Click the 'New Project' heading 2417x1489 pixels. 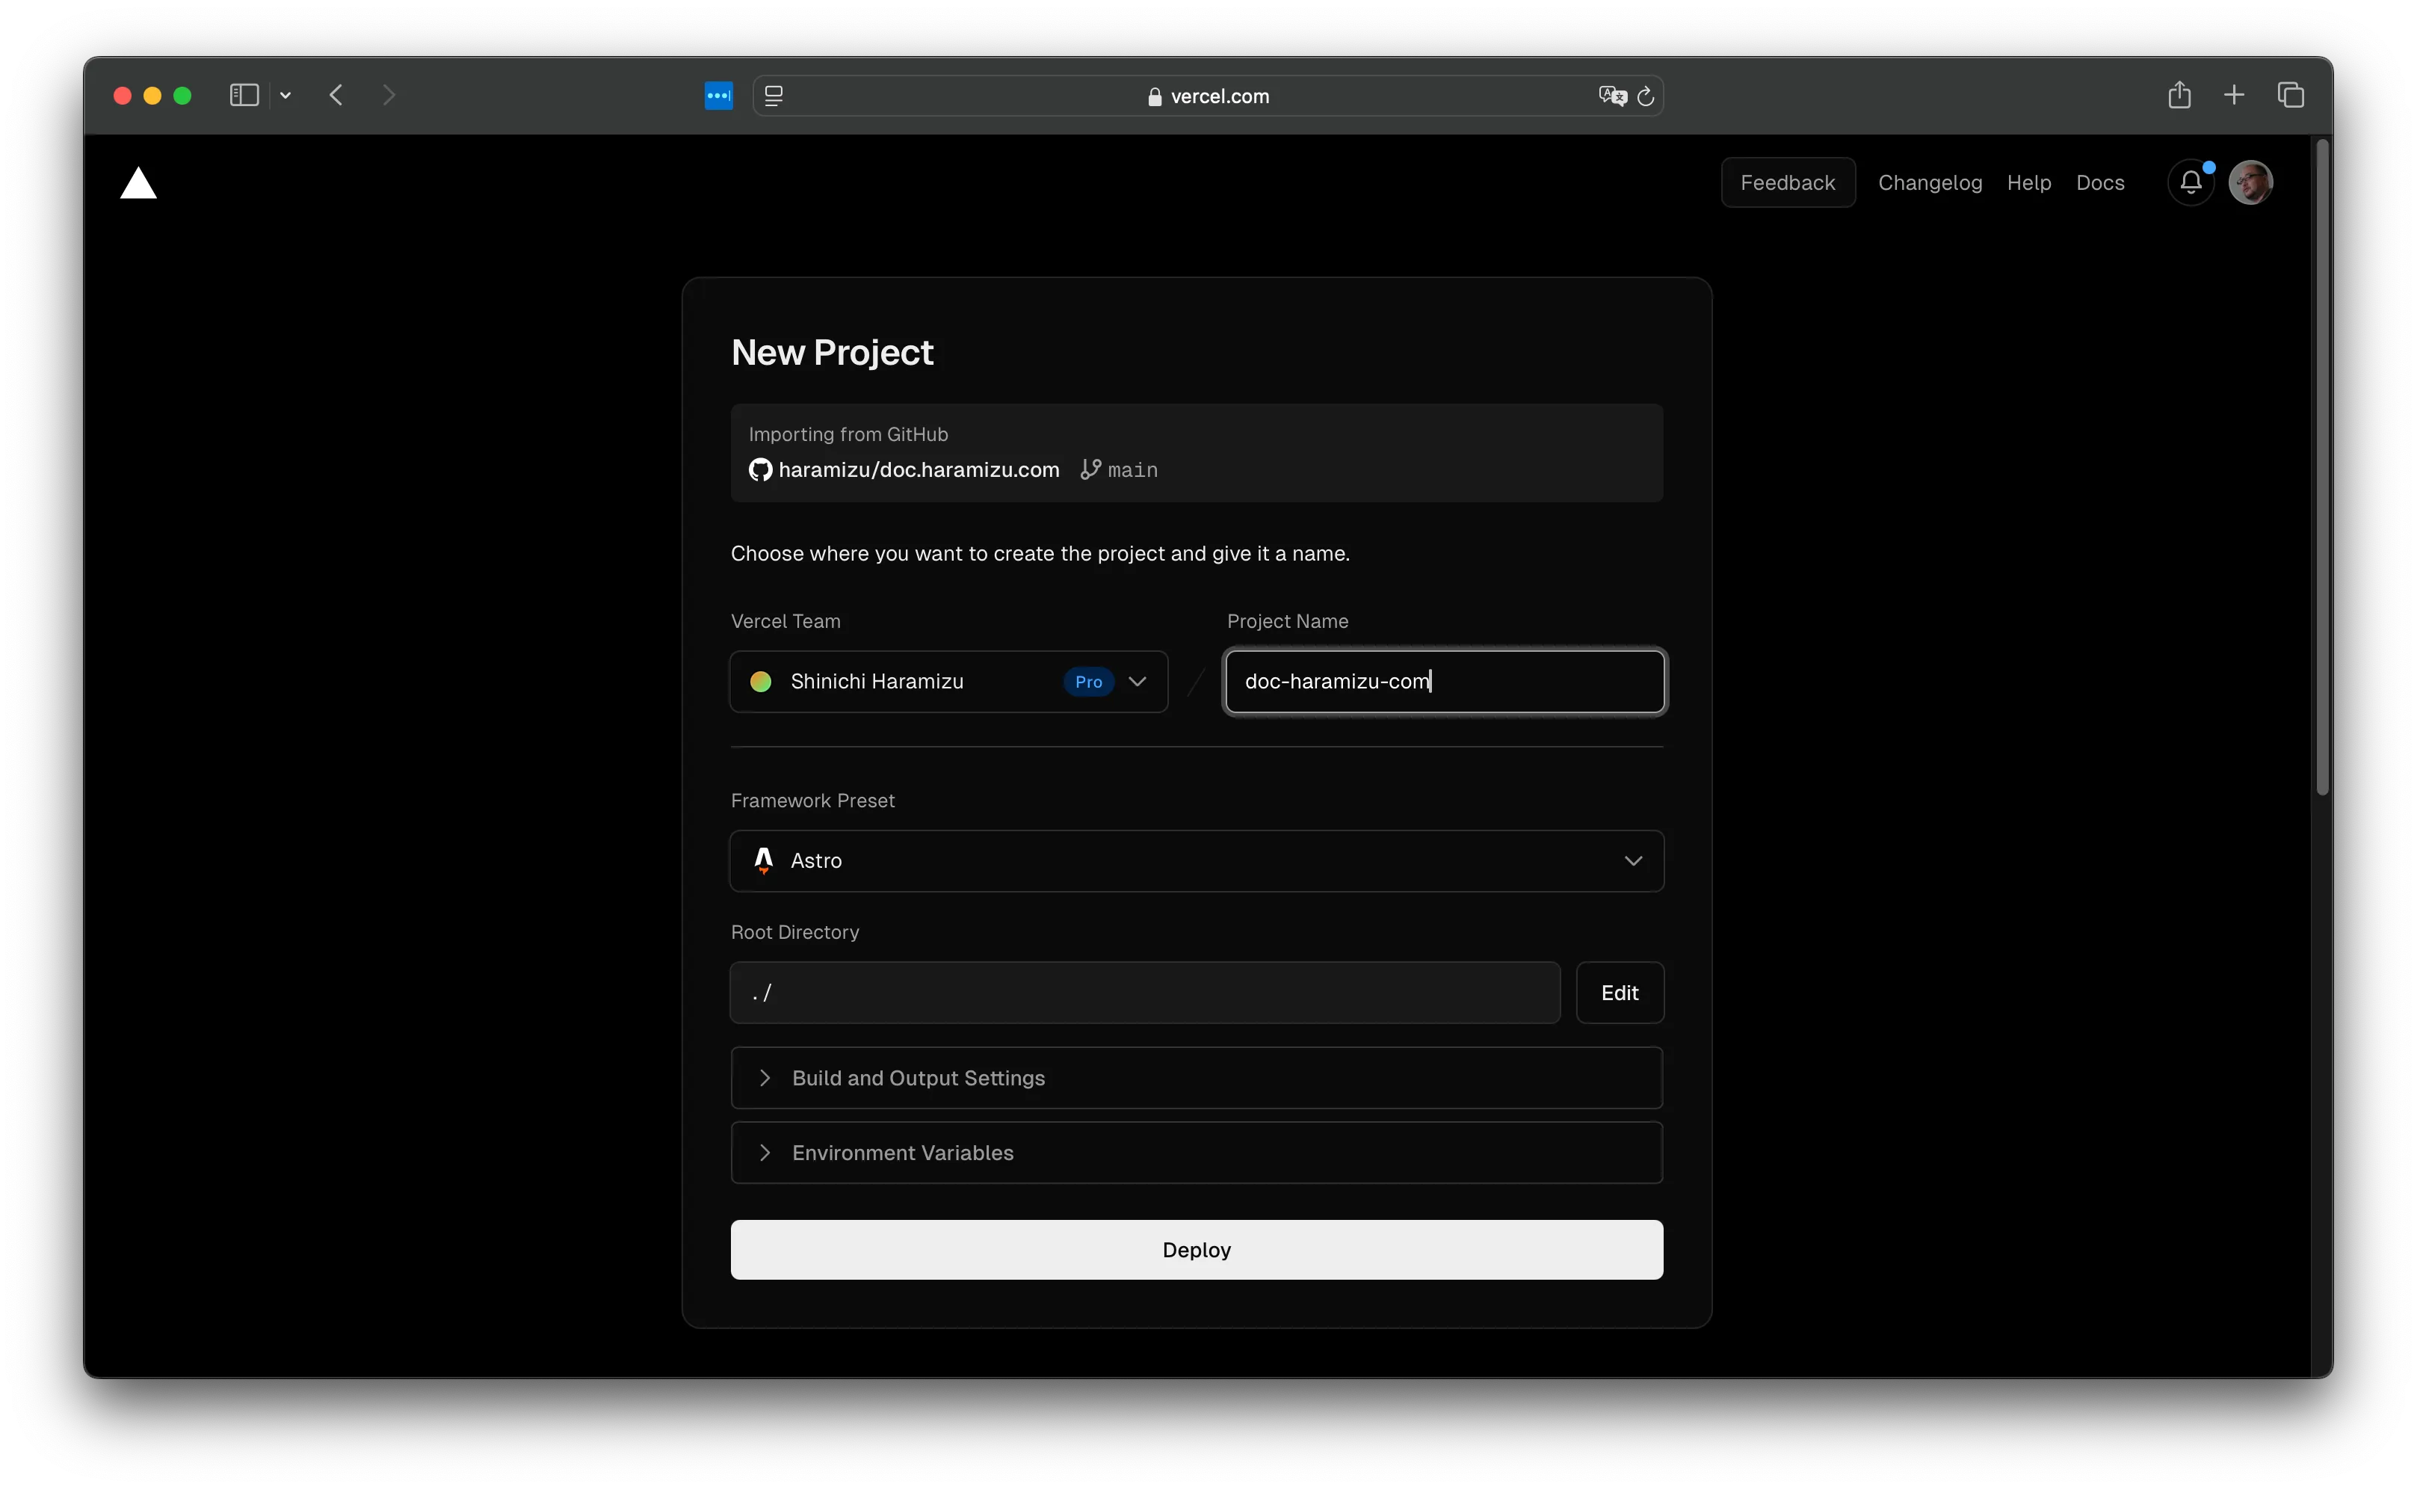(832, 353)
